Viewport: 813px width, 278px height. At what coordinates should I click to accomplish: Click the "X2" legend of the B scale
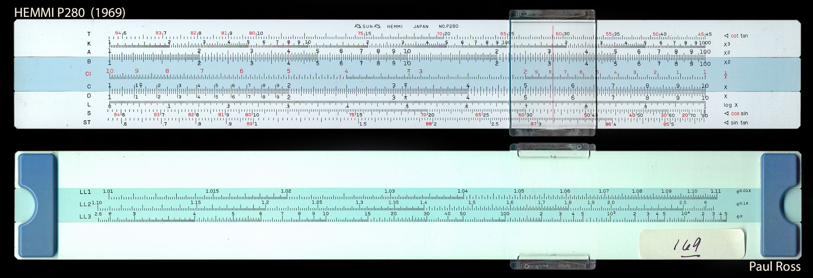(727, 62)
